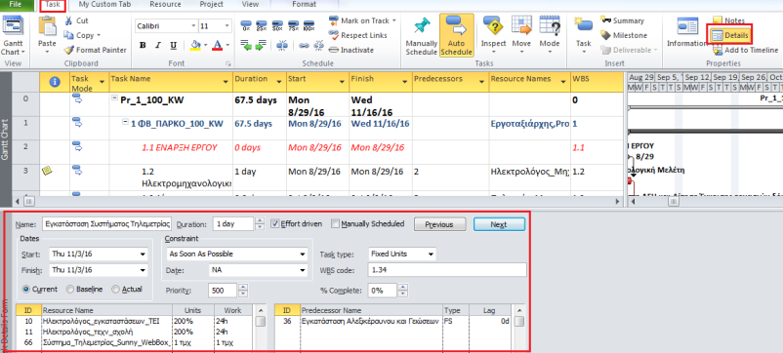Click the Priority stepper arrows
The height and width of the screenshot is (353, 783).
(243, 291)
